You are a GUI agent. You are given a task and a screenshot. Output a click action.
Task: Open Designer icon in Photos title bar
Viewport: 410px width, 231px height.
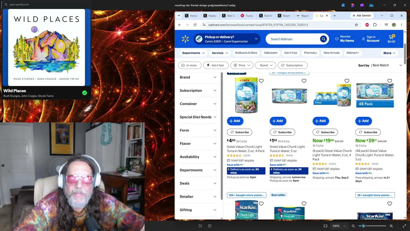(x=353, y=5)
